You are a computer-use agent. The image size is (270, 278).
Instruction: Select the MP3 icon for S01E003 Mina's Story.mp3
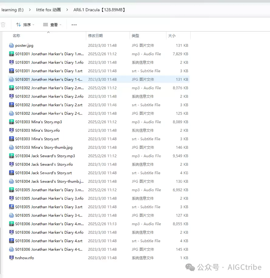click(11, 122)
